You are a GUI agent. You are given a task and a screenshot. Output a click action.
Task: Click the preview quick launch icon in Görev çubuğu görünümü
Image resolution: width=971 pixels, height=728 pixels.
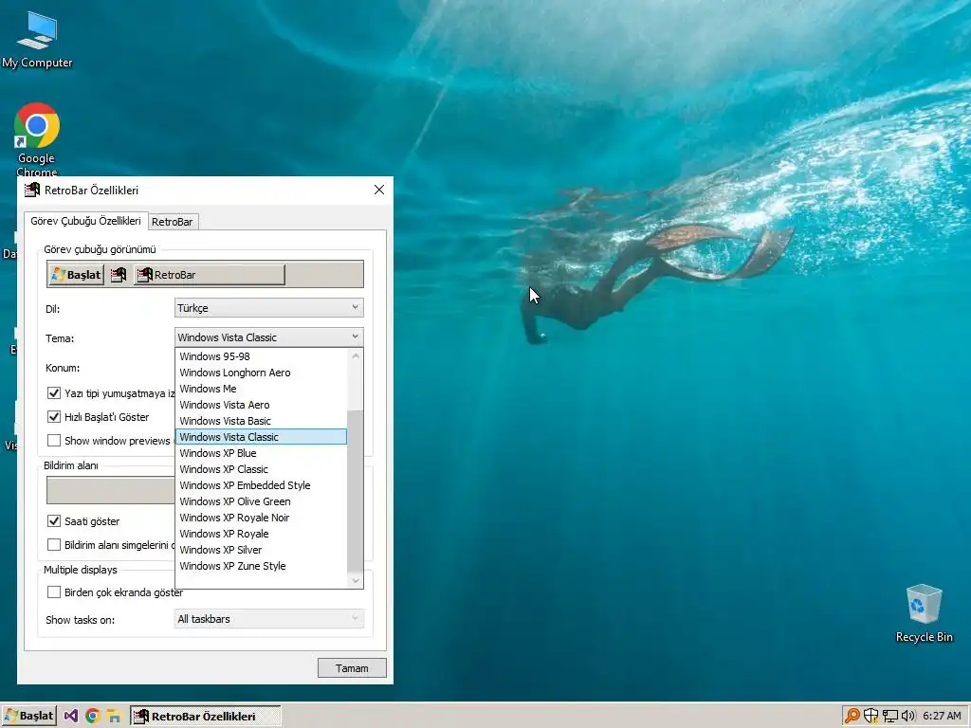coord(119,275)
